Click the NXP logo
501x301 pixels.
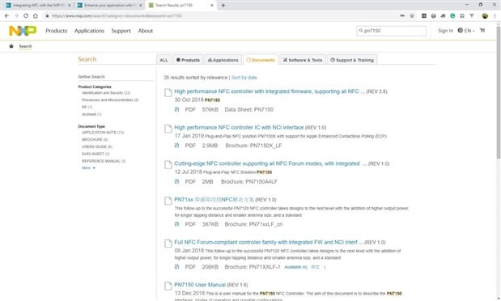point(23,31)
